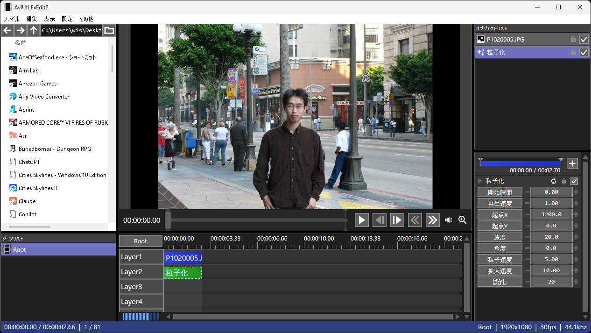Image resolution: width=591 pixels, height=333 pixels.
Task: Click the magnifier zoom icon below the preview
Action: (x=462, y=220)
